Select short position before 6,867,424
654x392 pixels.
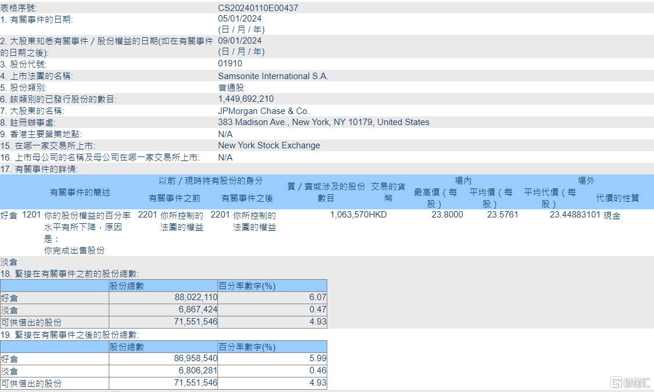[198, 310]
